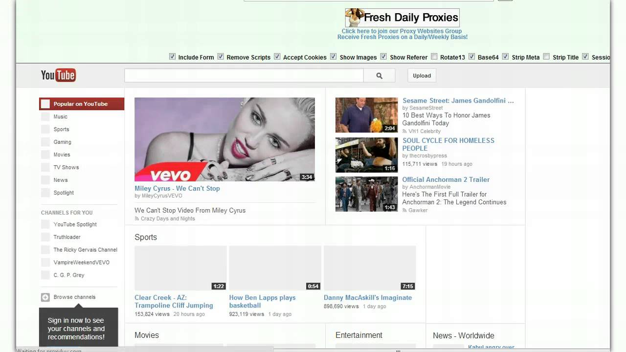
Task: Uncheck the Accept Cookies checkbox
Action: point(277,57)
